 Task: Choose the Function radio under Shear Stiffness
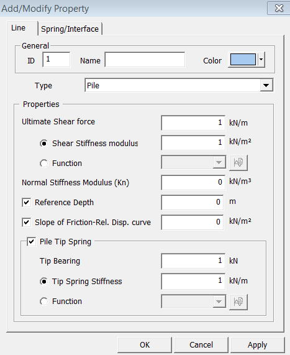click(x=43, y=164)
